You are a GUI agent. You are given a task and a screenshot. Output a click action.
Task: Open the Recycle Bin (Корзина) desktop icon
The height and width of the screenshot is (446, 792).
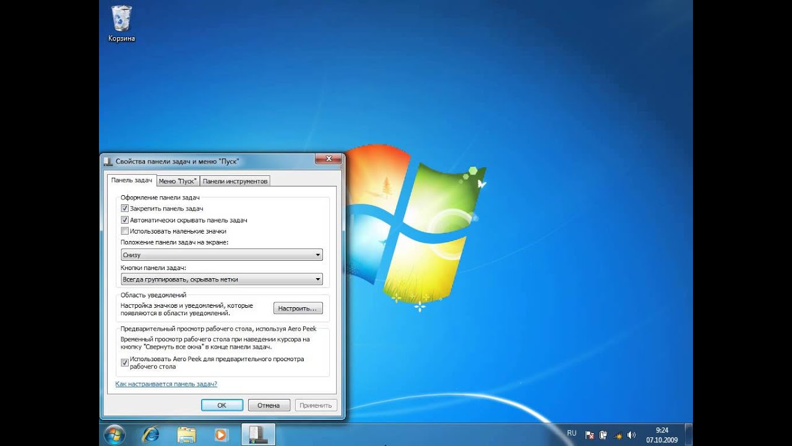(121, 24)
